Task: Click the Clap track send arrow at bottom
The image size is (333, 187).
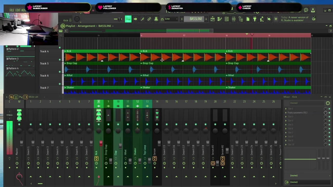Action: tap(118, 177)
